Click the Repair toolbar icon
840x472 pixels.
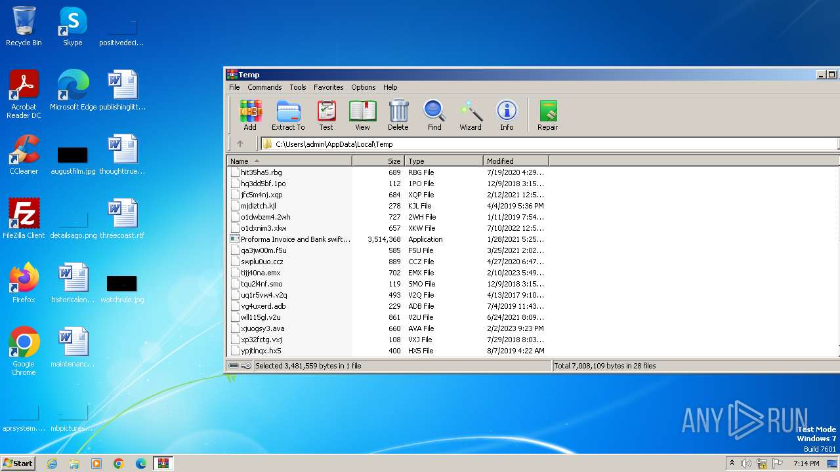pos(547,115)
